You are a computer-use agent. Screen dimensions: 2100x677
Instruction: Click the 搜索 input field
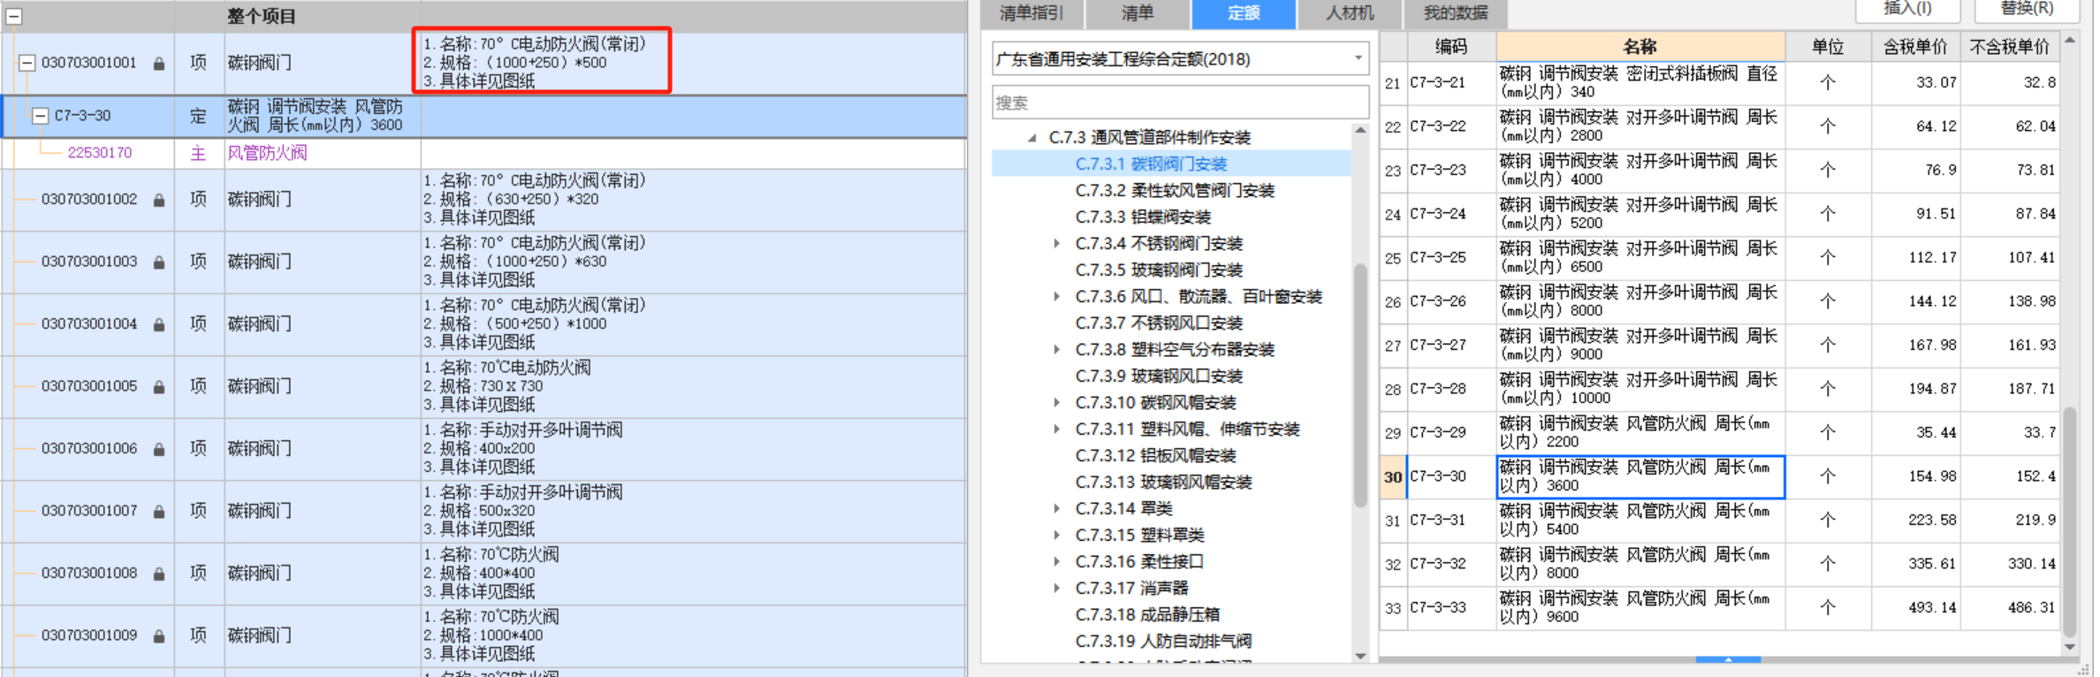coord(1180,103)
